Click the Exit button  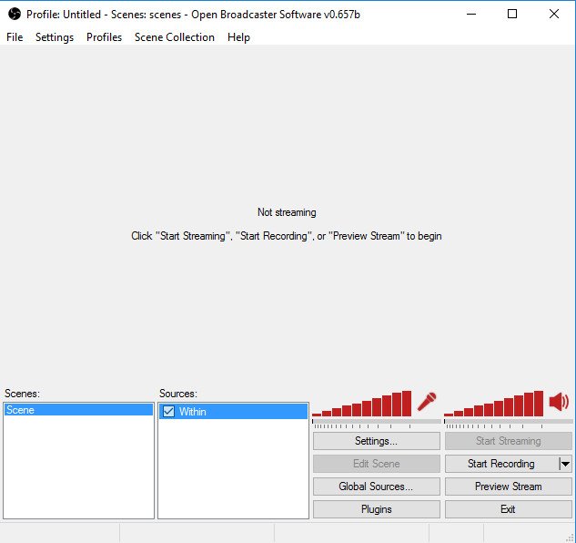(509, 509)
